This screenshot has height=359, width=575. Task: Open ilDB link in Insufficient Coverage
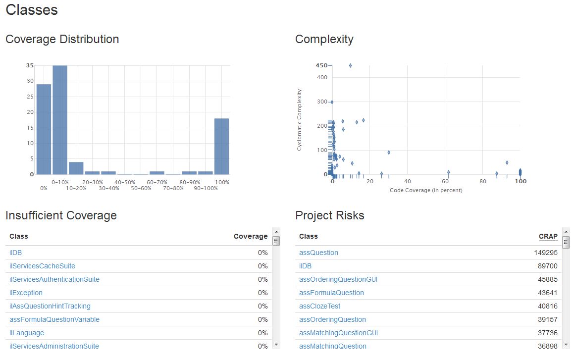(15, 253)
